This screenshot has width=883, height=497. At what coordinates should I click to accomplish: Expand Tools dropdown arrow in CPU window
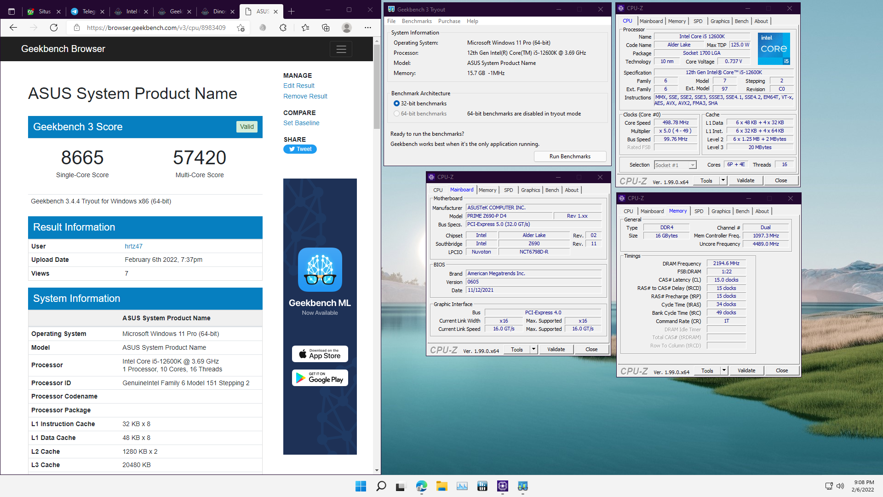point(723,180)
